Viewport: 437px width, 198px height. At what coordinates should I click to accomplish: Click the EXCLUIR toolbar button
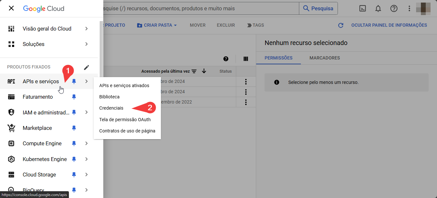click(x=226, y=25)
